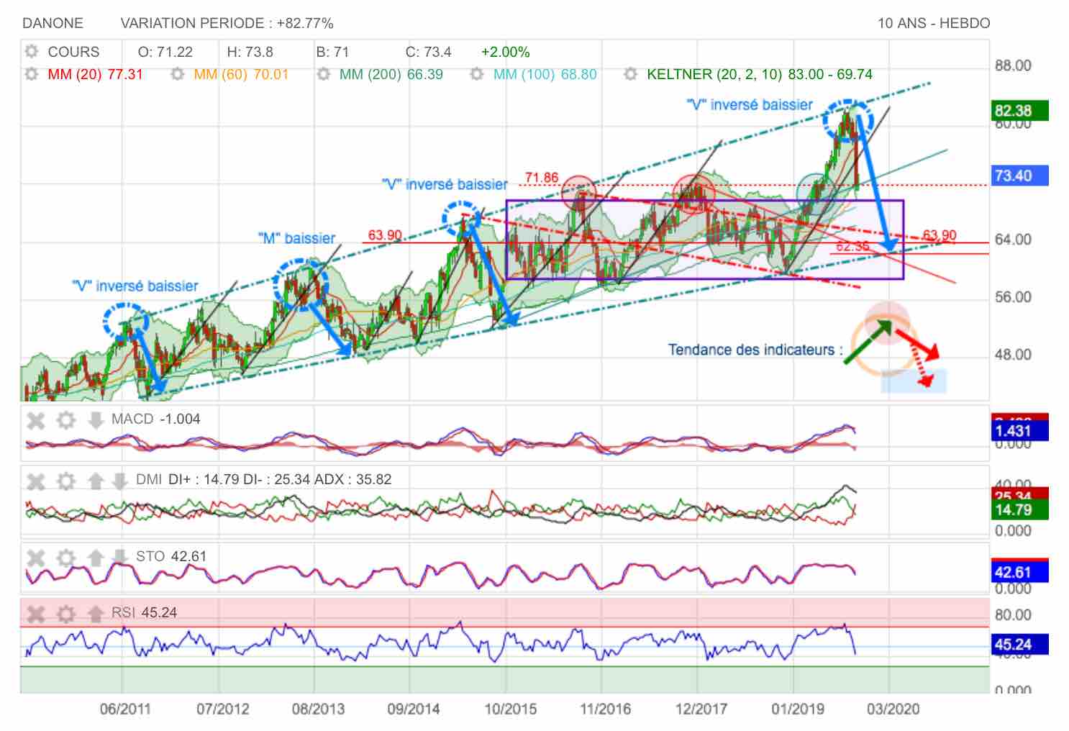Open gear settings for KELTNER indicator

(631, 74)
